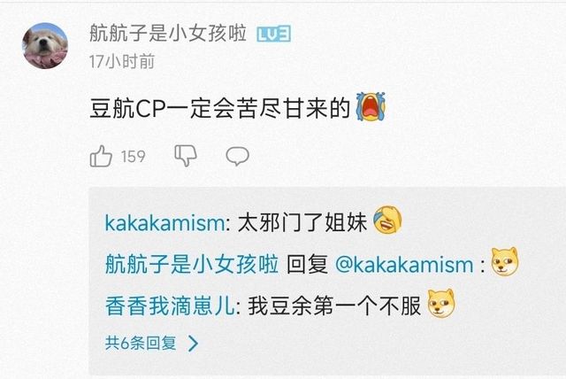
Task: Open reply bubble under main comment
Action: click(237, 156)
